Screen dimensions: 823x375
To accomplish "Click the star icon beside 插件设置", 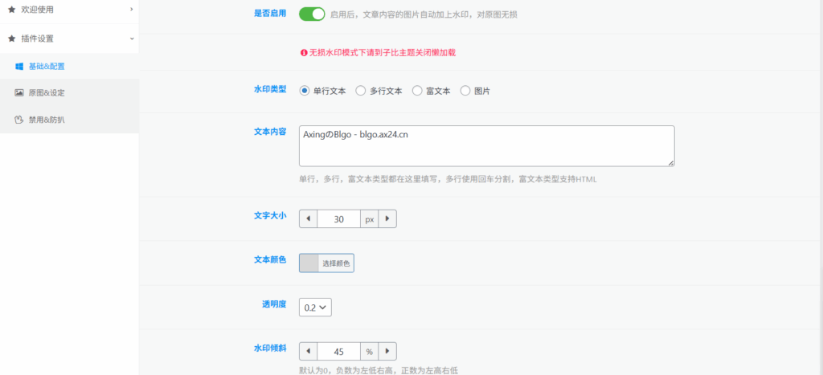I will 11,39.
